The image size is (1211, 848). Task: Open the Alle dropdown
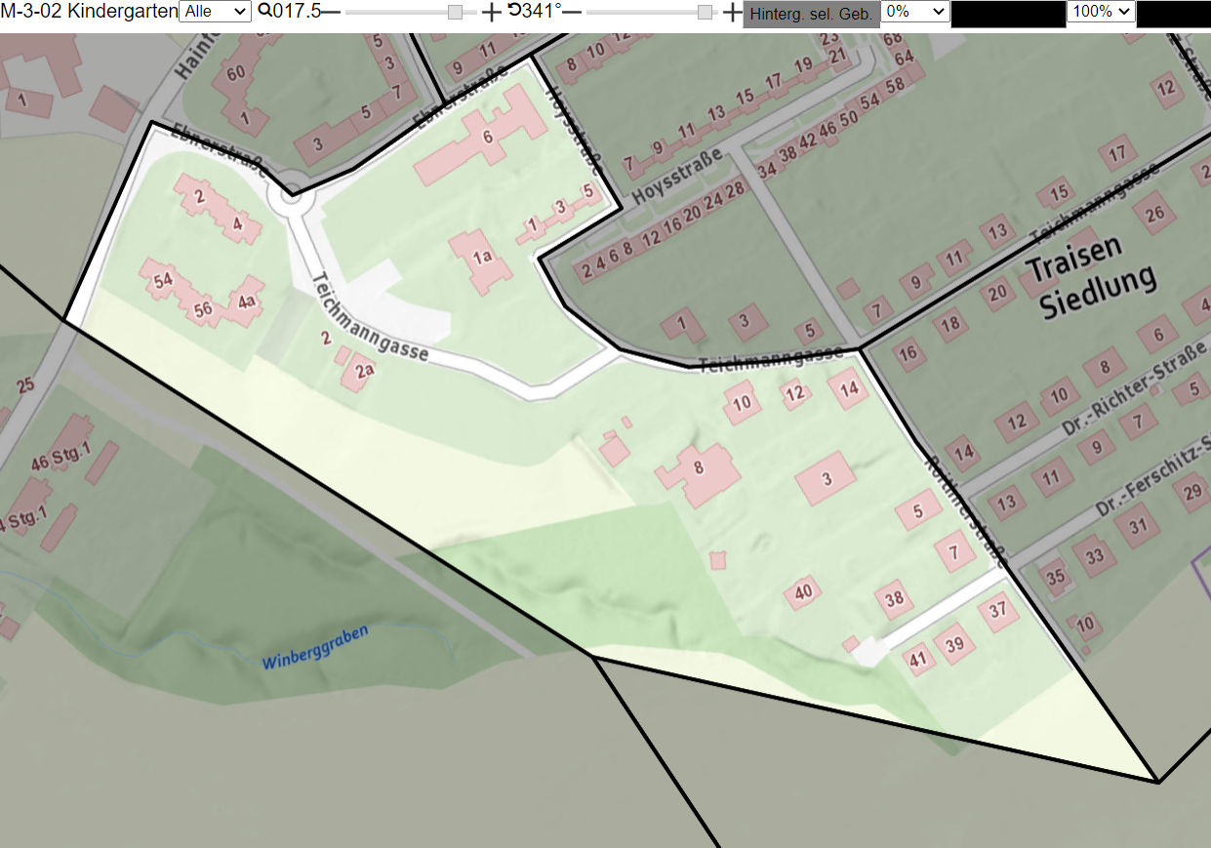215,12
